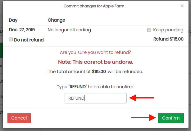Screen dimensions: 191x131
Task: Click the dialog title Commit changes for Apple Farm
Action: (94, 6)
